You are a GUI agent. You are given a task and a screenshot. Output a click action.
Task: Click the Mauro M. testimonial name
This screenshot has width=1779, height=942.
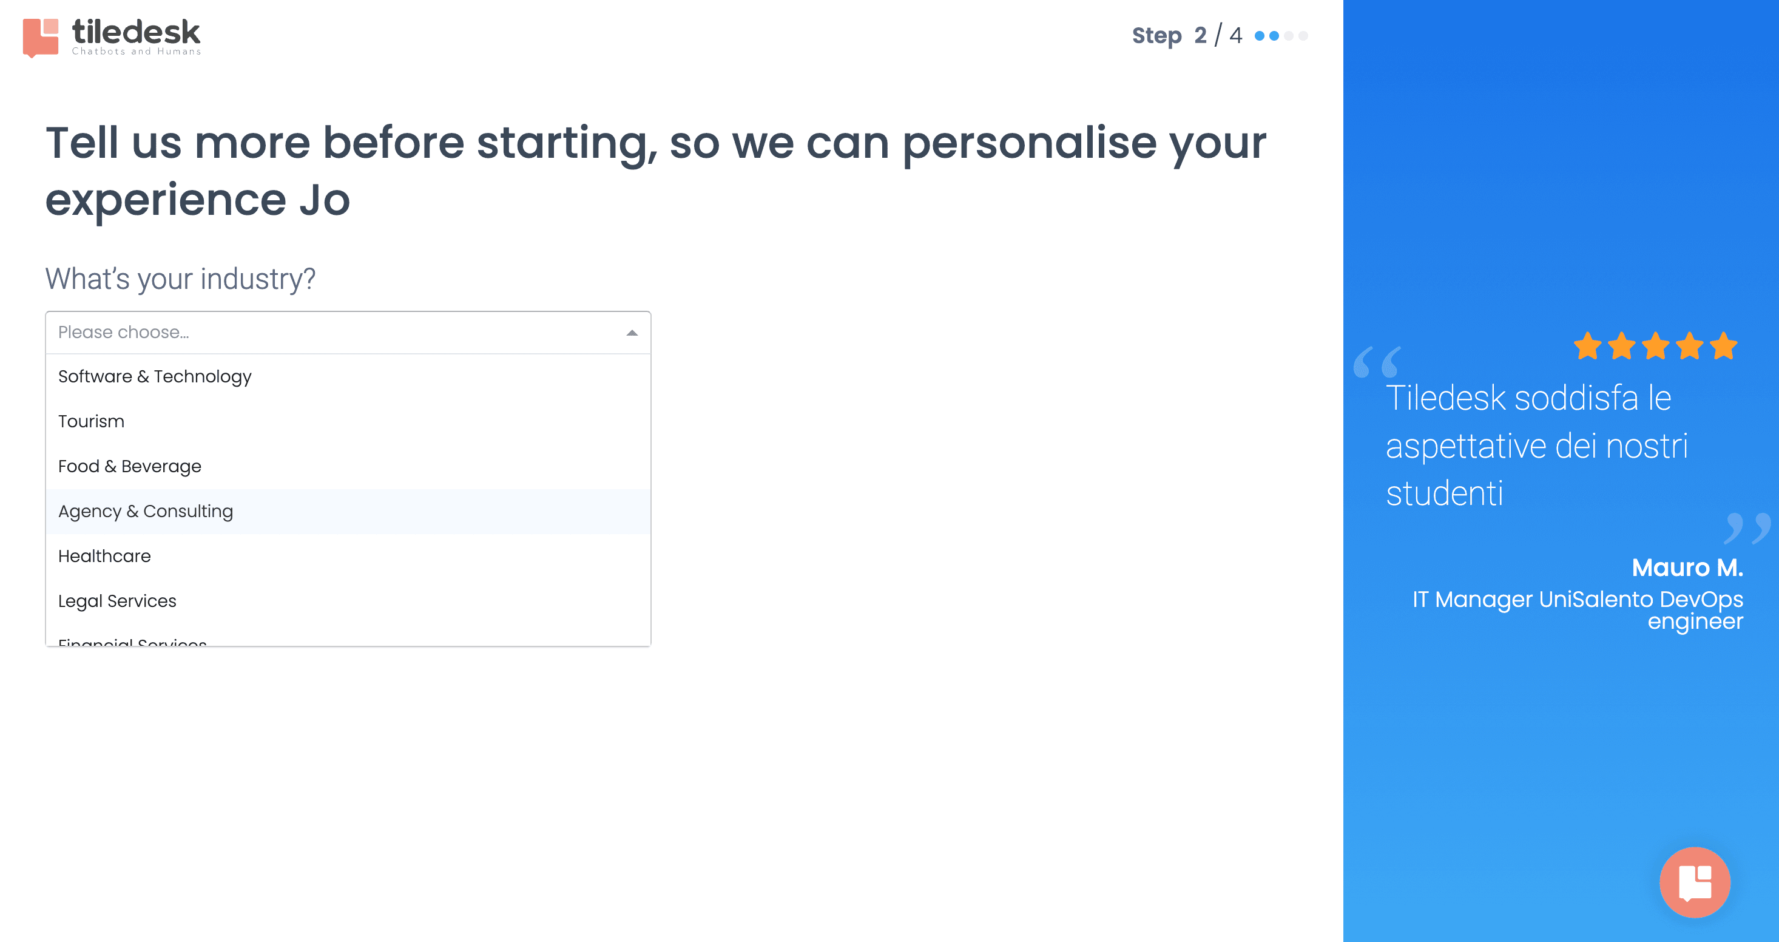(x=1686, y=567)
